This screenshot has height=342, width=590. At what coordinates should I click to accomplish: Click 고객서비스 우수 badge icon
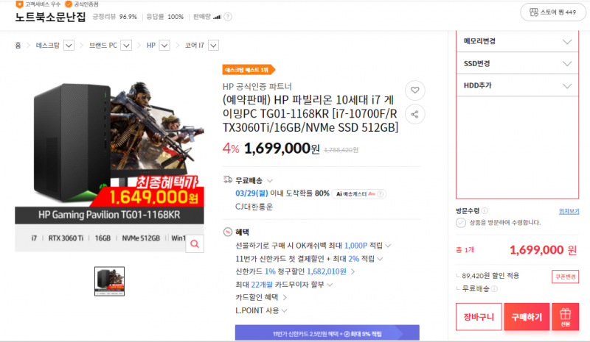(20, 4)
